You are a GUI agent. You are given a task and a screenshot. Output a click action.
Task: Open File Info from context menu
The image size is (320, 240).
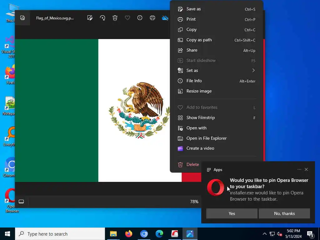[x=217, y=81]
